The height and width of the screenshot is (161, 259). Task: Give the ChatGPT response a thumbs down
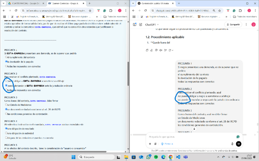[x=156, y=50]
